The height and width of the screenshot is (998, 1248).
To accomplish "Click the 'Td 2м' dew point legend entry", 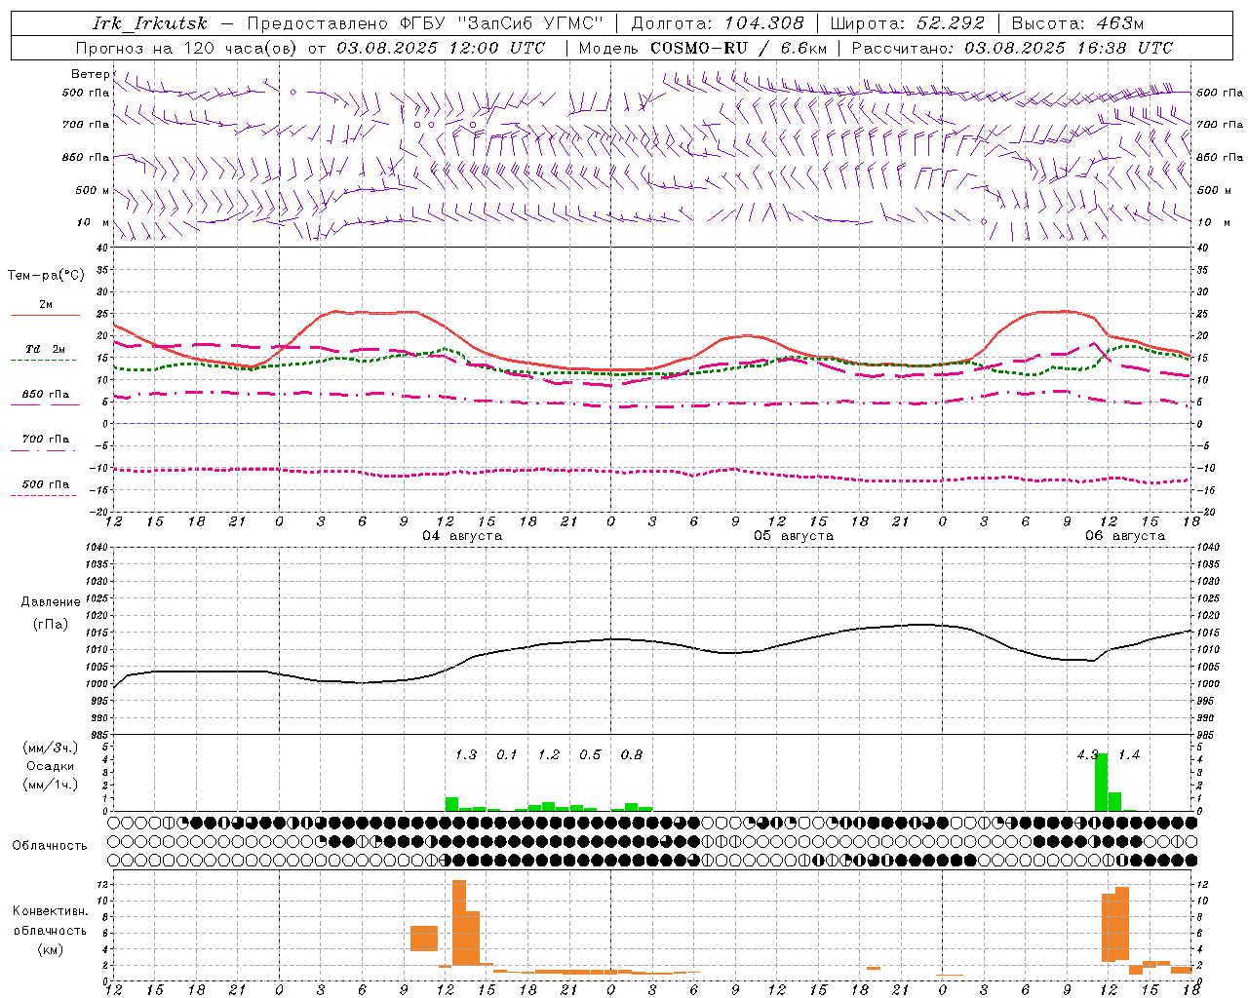I will click(x=46, y=349).
